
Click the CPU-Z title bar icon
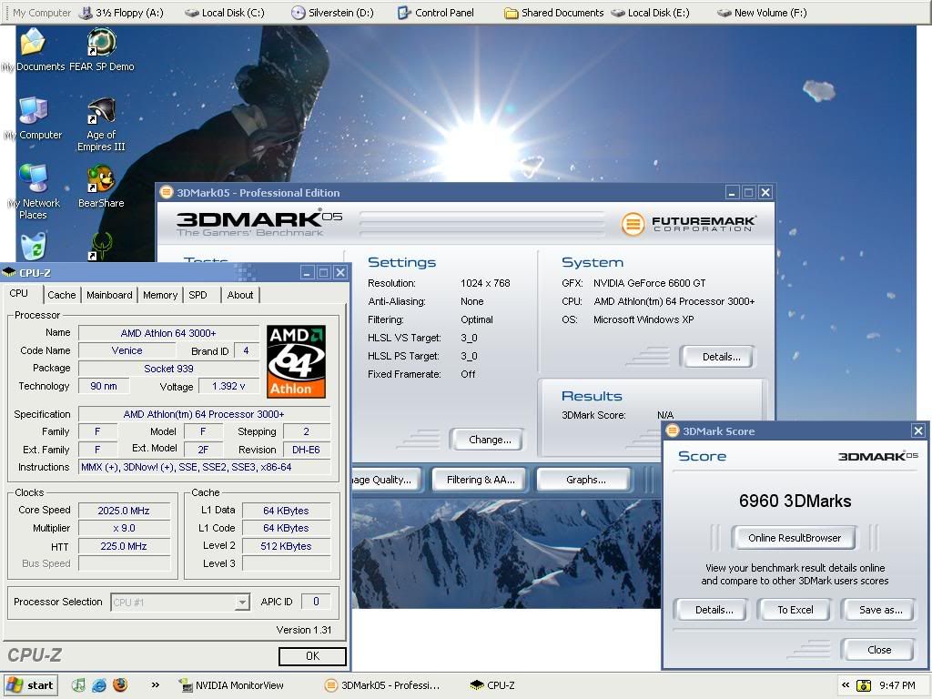pos(9,273)
